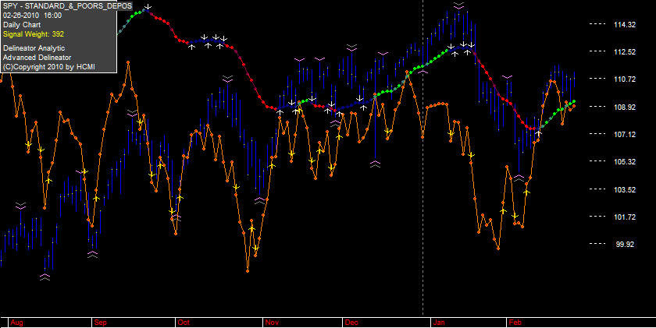This screenshot has width=656, height=328.
Task: Click the Aug month label on timeline
Action: coord(16,323)
